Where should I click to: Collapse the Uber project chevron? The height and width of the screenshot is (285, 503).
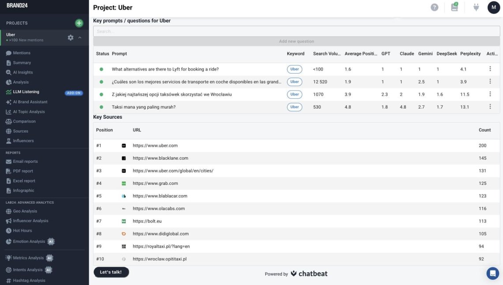80,37
